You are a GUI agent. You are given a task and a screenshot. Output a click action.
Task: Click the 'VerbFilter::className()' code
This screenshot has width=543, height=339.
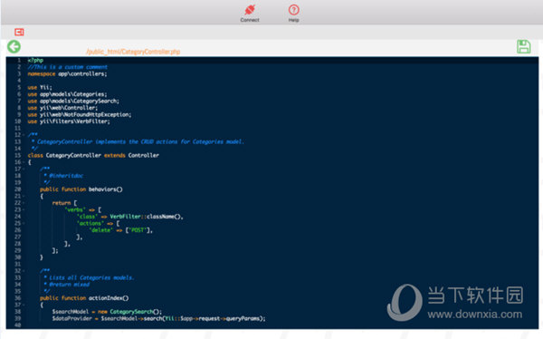(146, 217)
